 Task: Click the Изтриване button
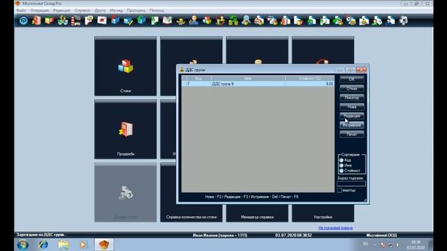352,125
